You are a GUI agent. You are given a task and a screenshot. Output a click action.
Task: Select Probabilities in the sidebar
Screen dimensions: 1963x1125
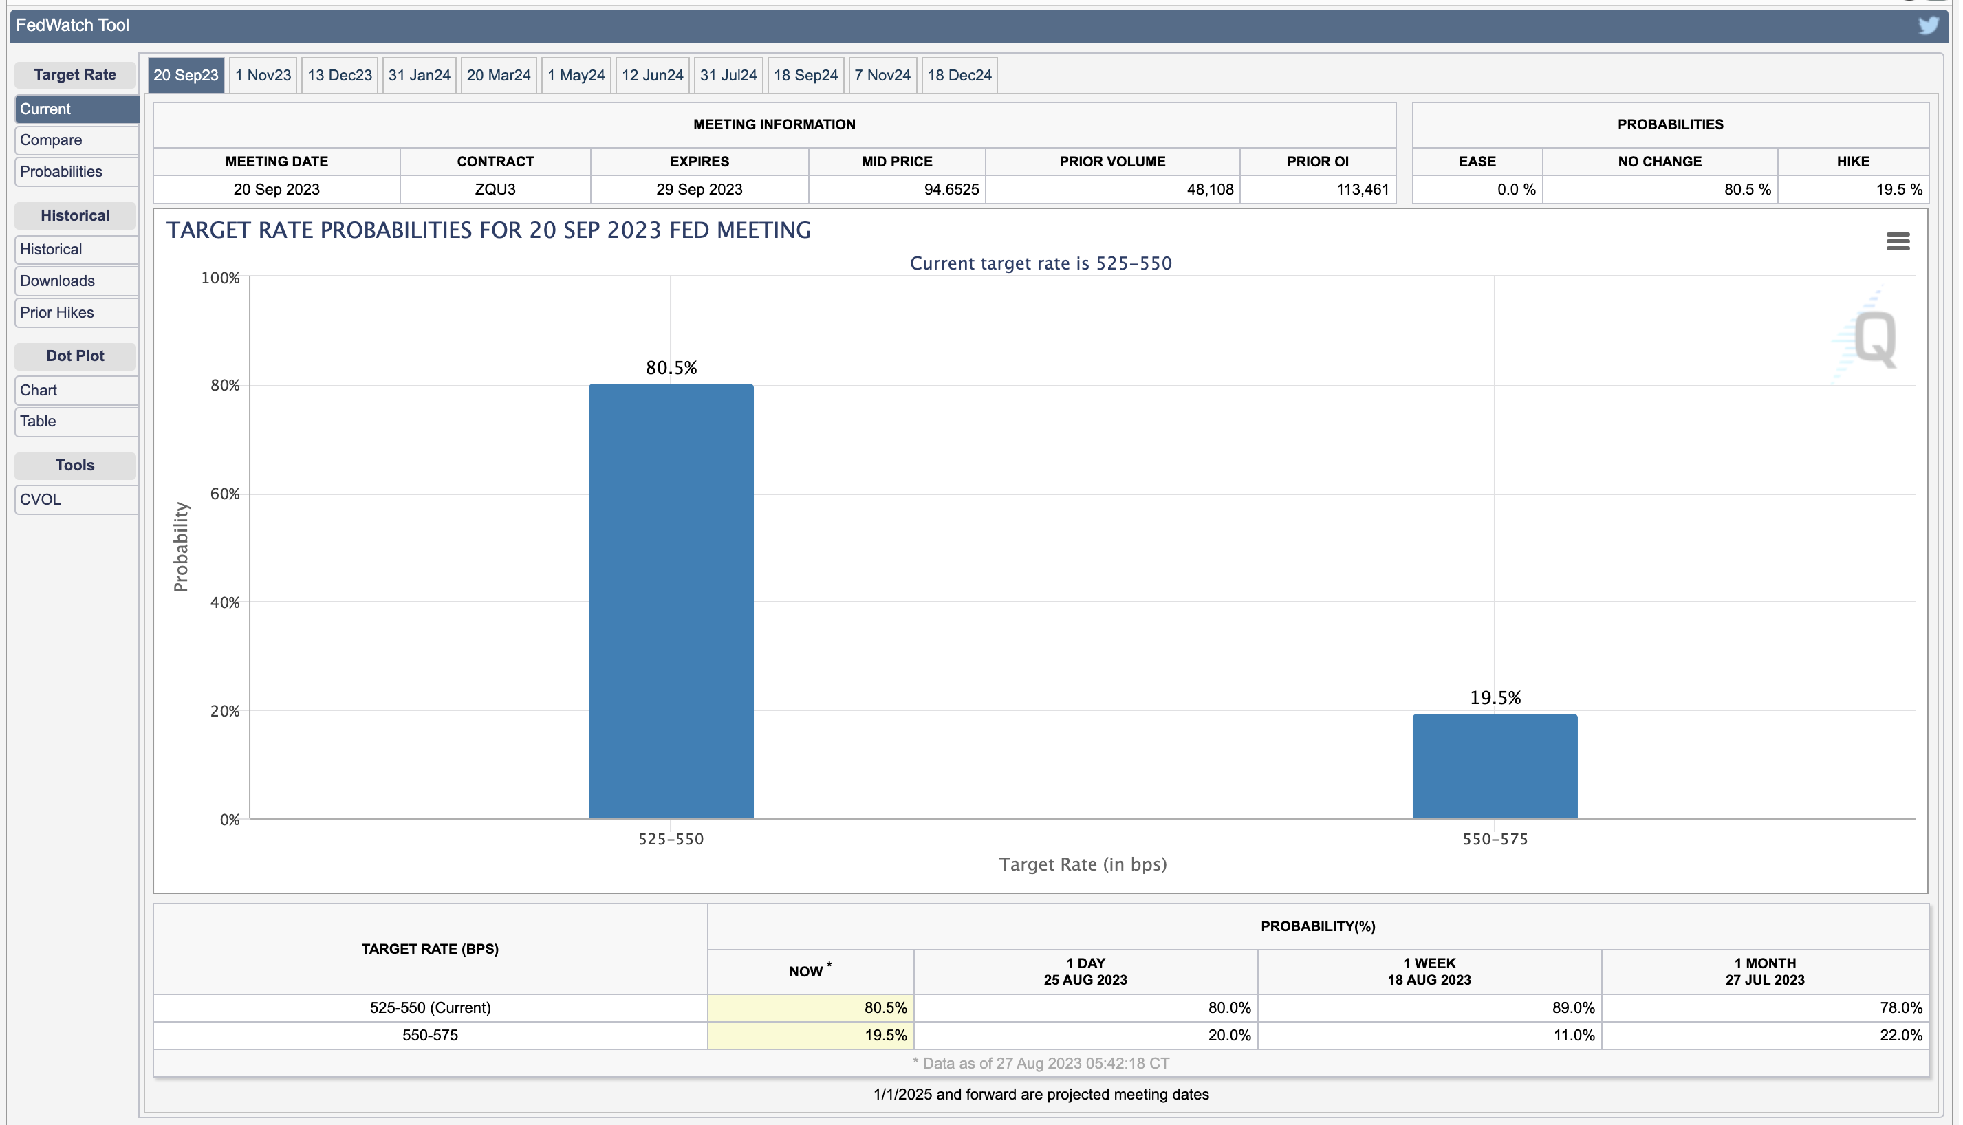76,173
